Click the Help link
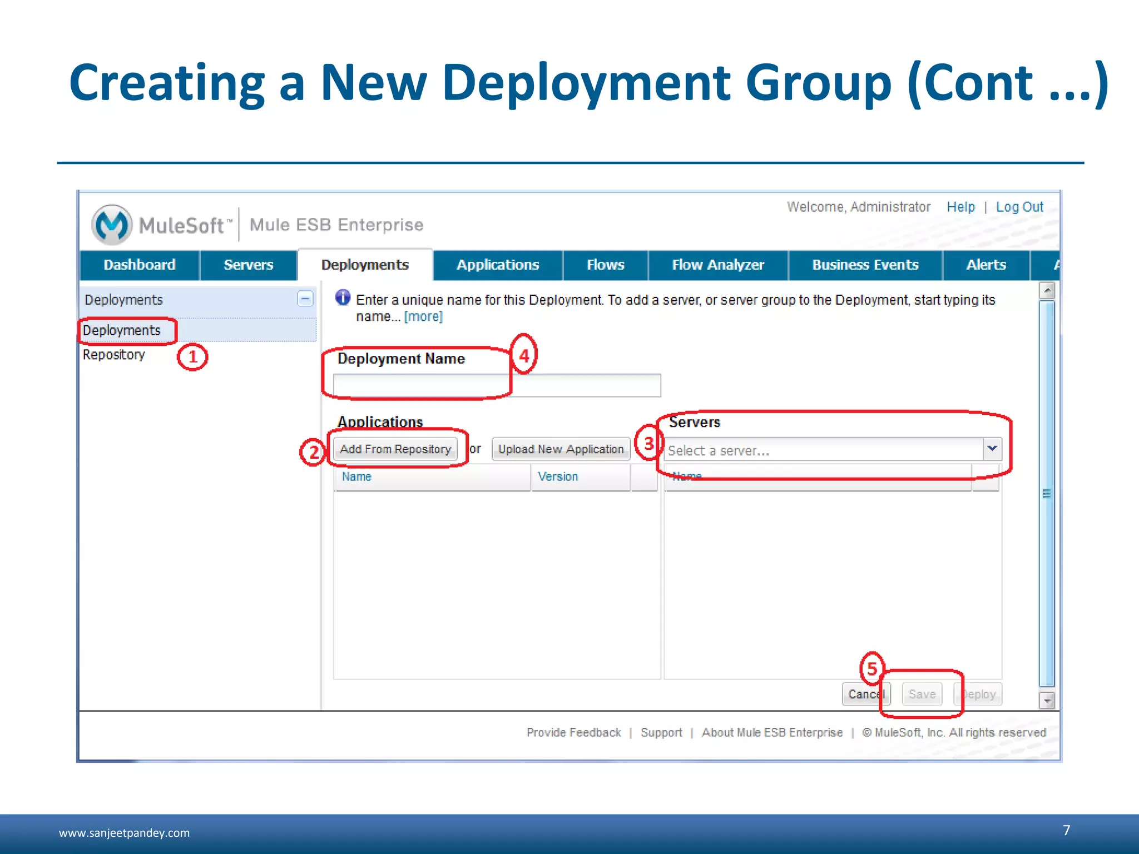The width and height of the screenshot is (1139, 854). [960, 207]
